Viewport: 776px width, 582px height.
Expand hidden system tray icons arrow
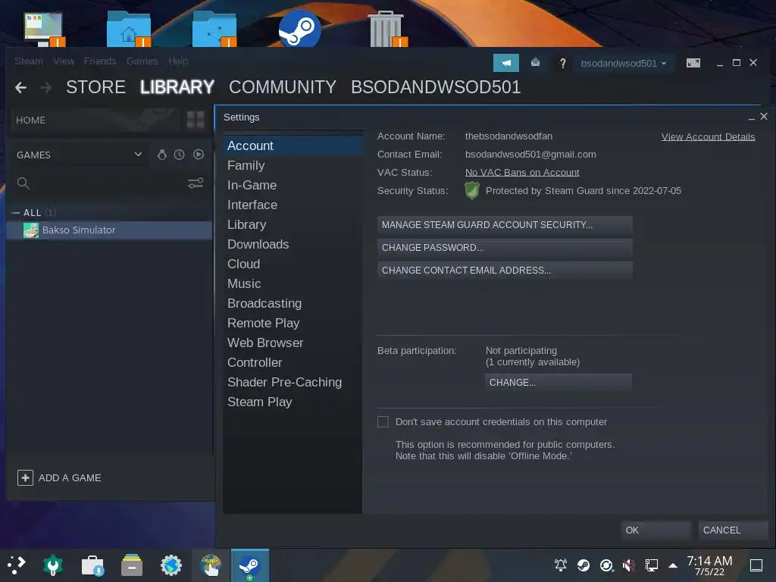click(673, 565)
